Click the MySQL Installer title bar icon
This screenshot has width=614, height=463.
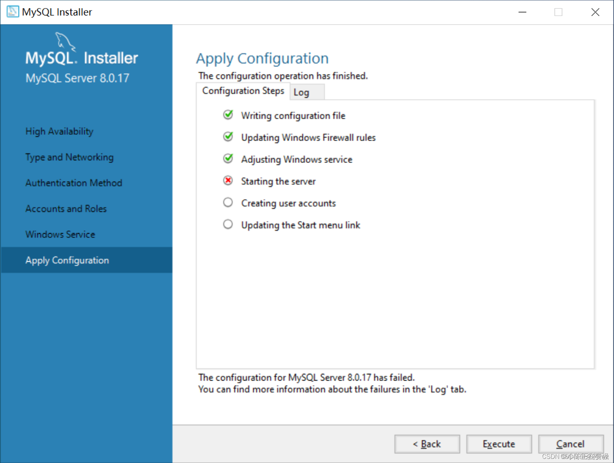tap(13, 11)
